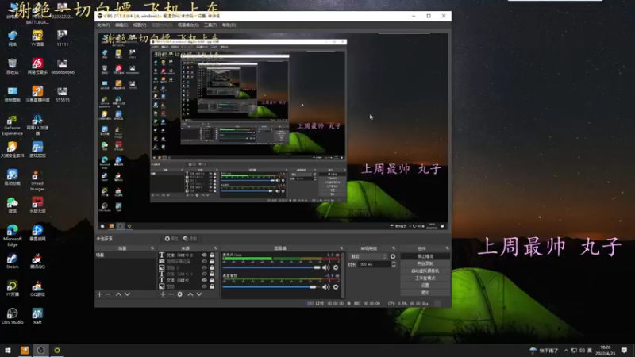Open the Windows Start menu
635x357 pixels.
(8, 351)
